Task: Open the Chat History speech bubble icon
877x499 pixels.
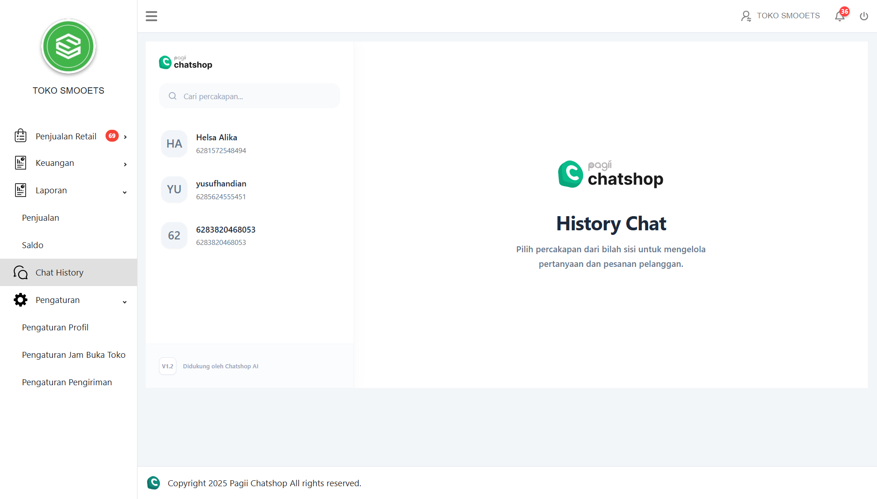Action: point(20,272)
